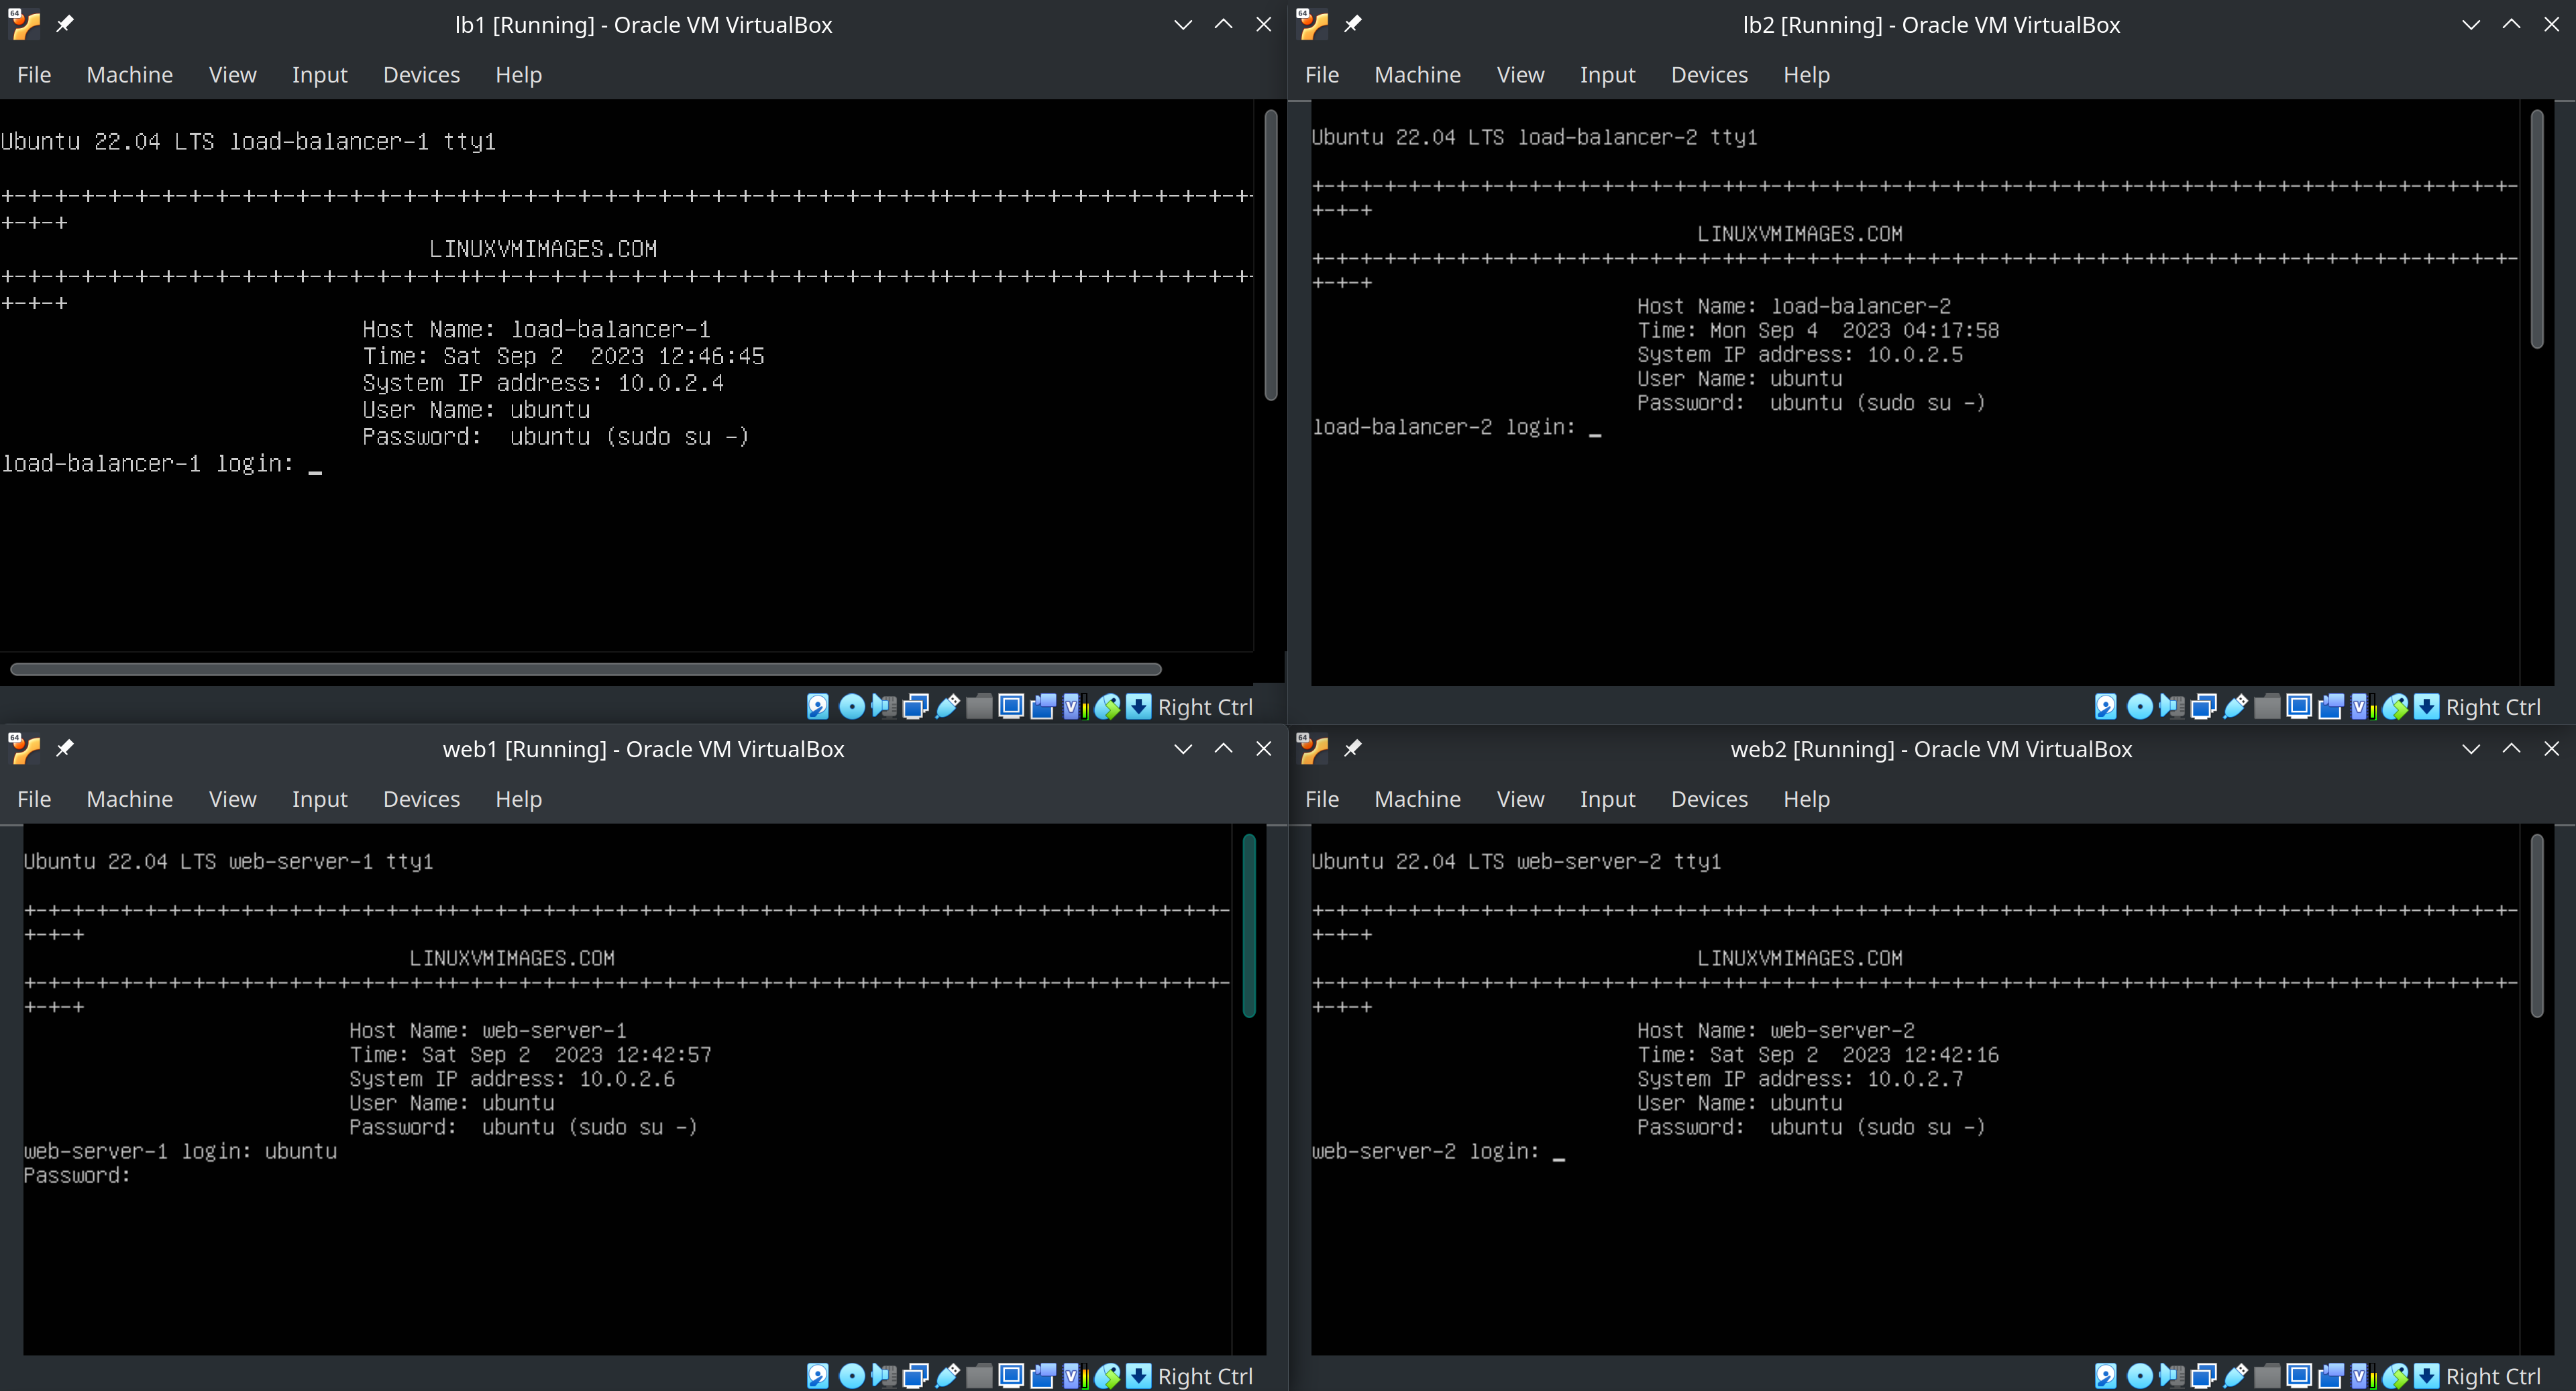The width and height of the screenshot is (2576, 1391).
Task: Open Machine menu in lb1 window
Action: (x=130, y=75)
